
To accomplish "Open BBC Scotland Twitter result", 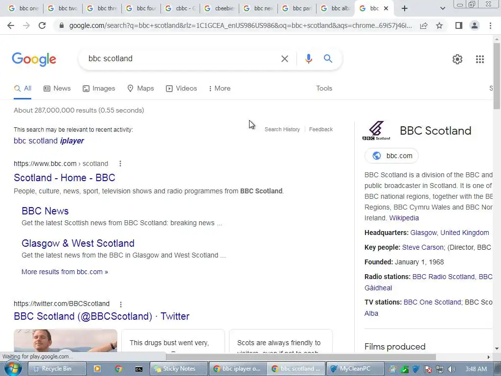I will pyautogui.click(x=102, y=316).
